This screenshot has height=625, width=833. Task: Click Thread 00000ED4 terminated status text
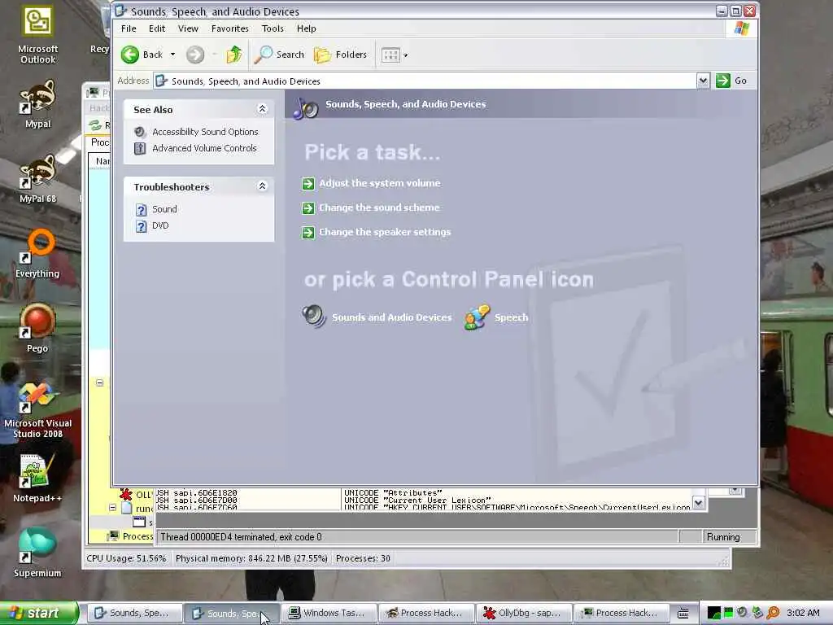pos(241,537)
